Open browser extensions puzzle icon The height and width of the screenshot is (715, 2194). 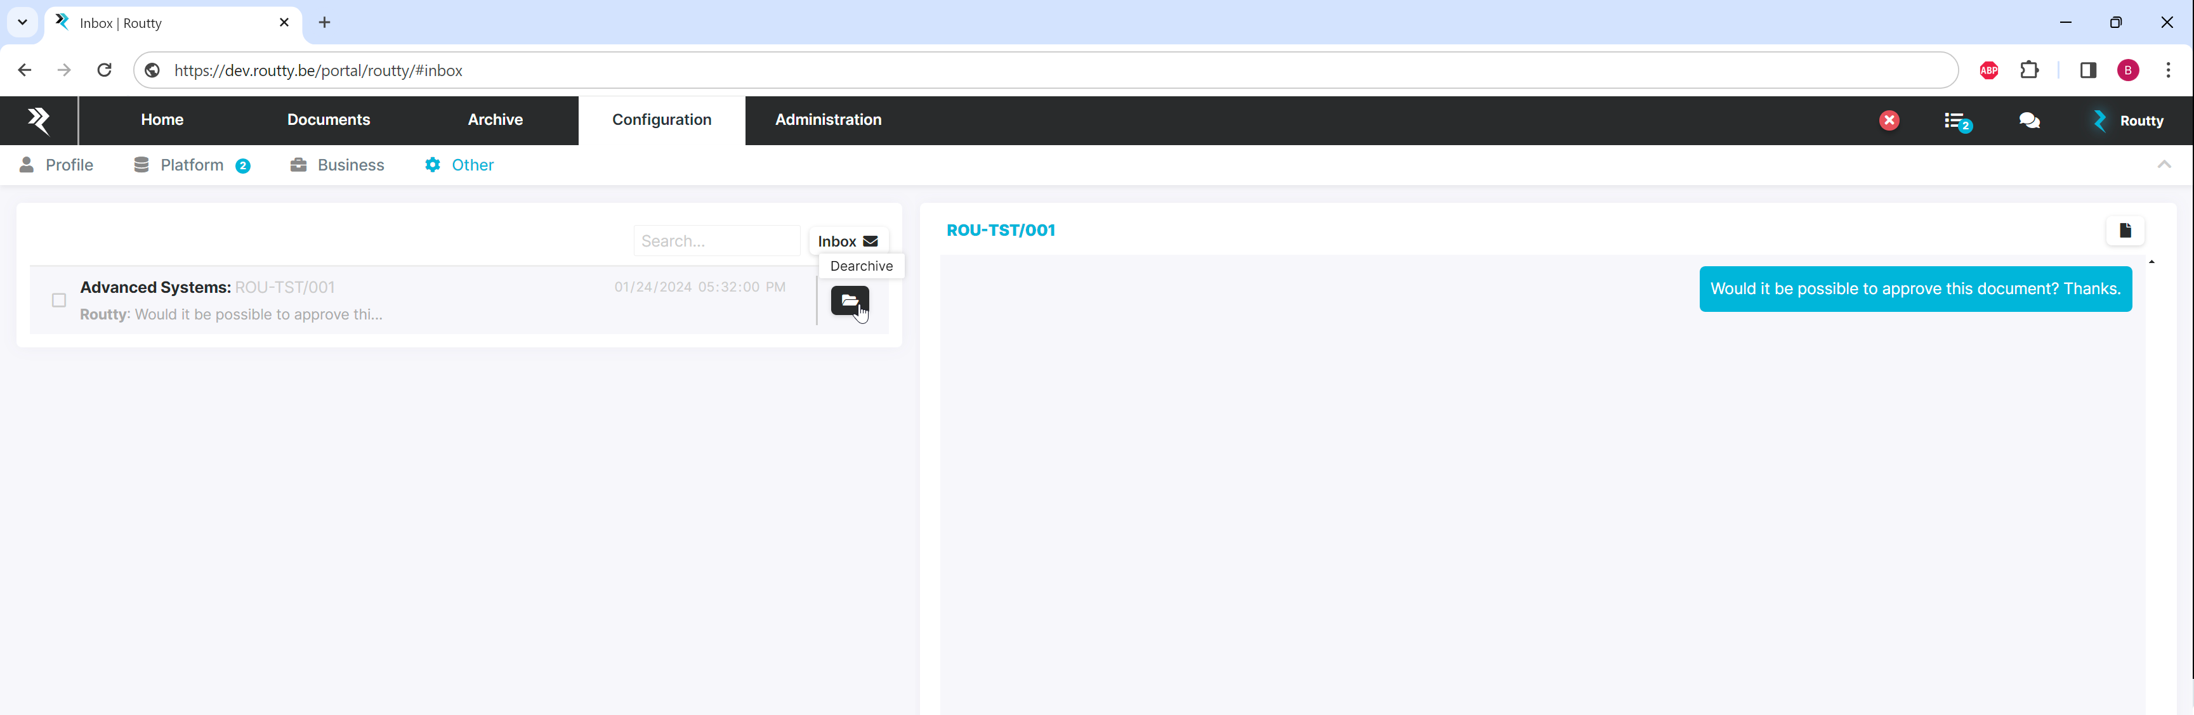pos(2030,70)
